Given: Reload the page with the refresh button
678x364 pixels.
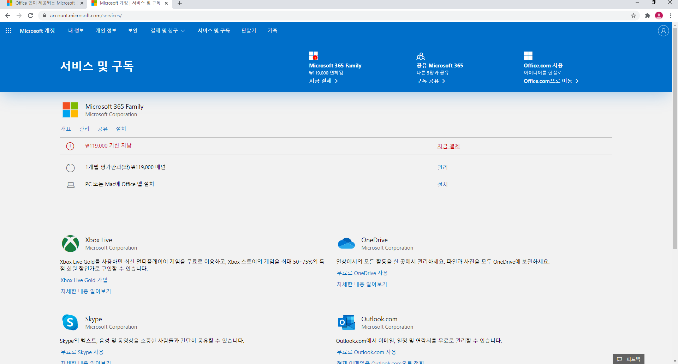Looking at the screenshot, I should (30, 16).
